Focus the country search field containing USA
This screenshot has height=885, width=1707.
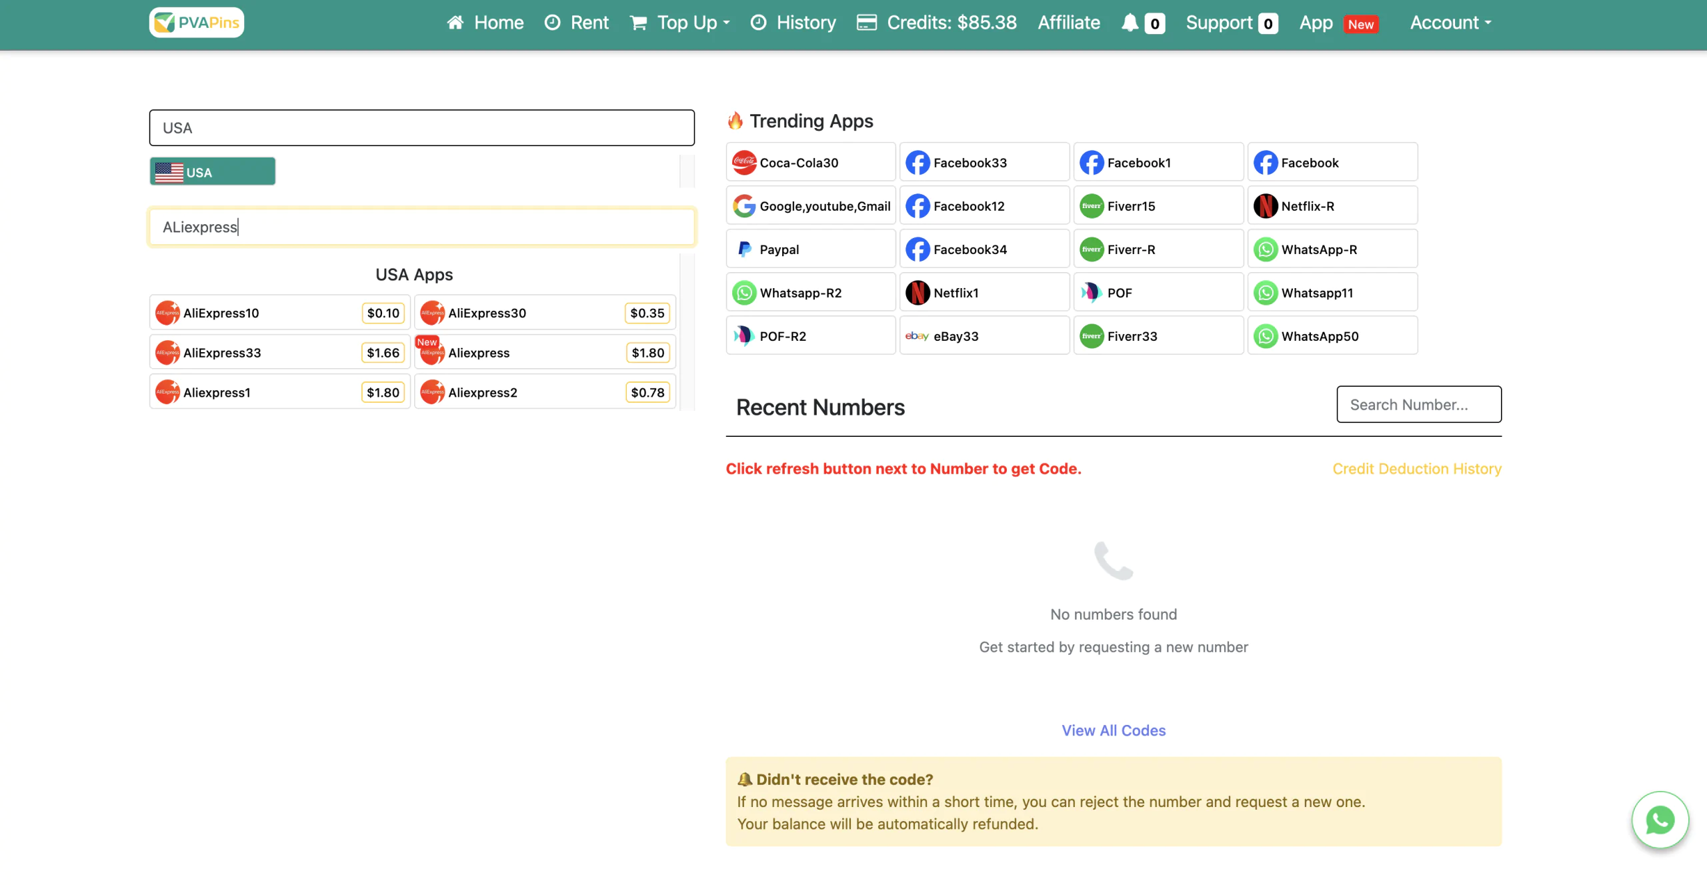coord(422,127)
